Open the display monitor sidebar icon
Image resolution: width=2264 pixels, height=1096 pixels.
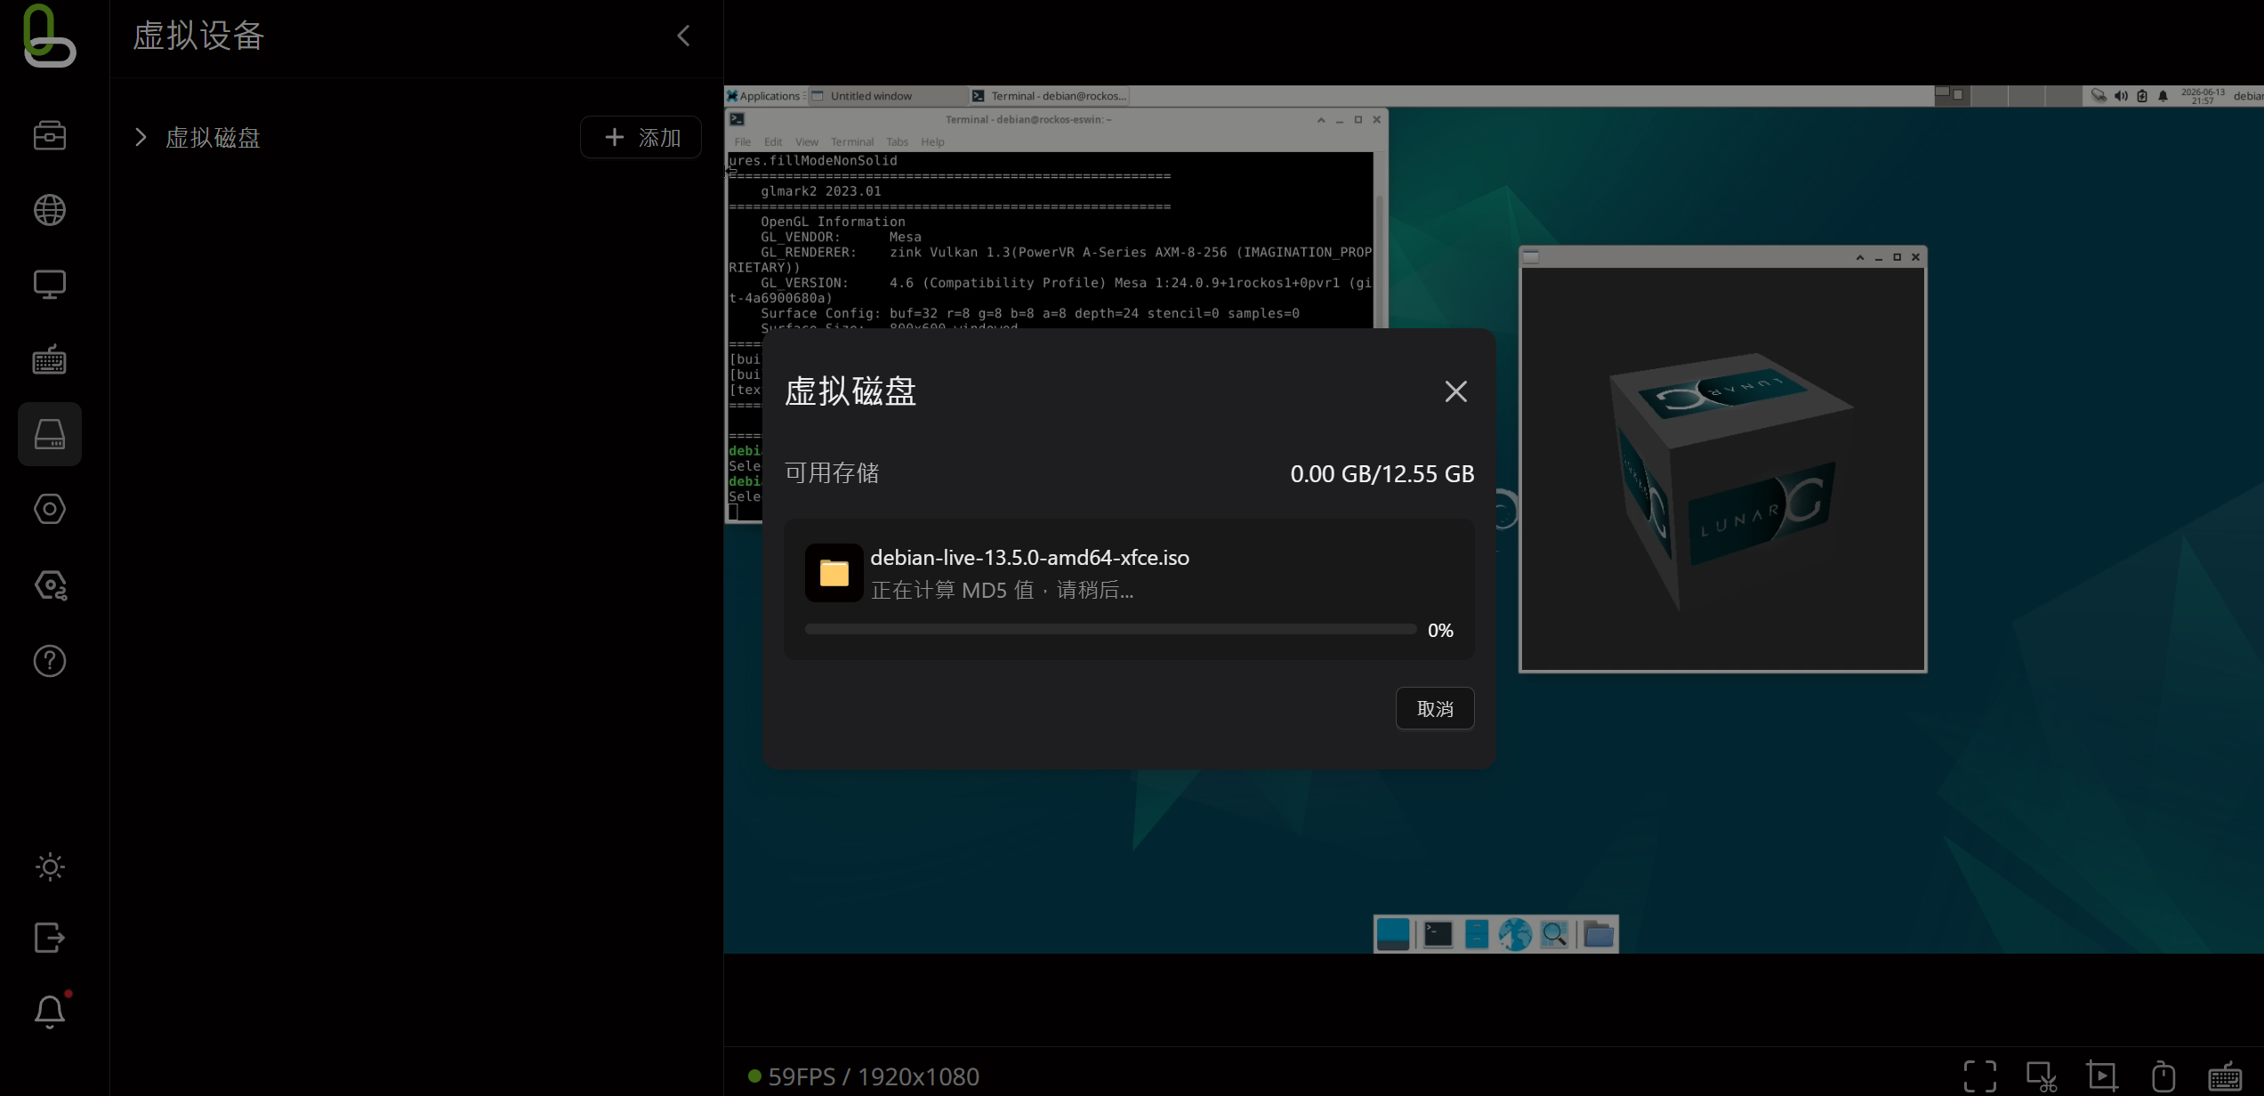[x=50, y=285]
